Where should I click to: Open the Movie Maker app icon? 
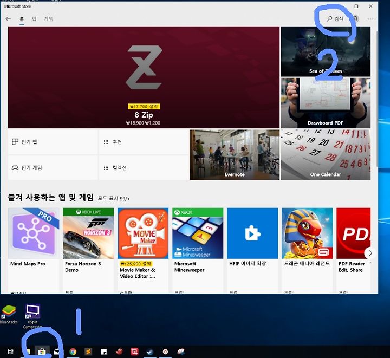tap(143, 233)
